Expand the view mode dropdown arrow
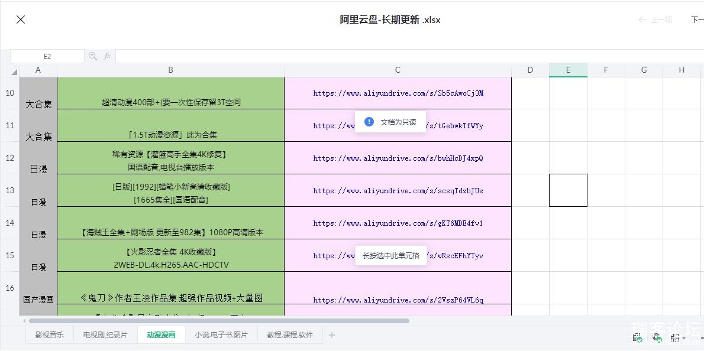 click(683, 339)
